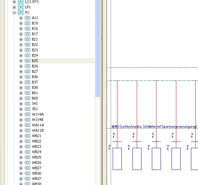Select the third device rectangle in schematic

click(156, 159)
